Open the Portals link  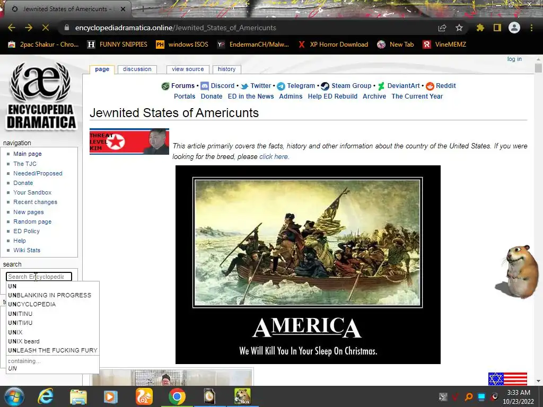click(x=185, y=96)
